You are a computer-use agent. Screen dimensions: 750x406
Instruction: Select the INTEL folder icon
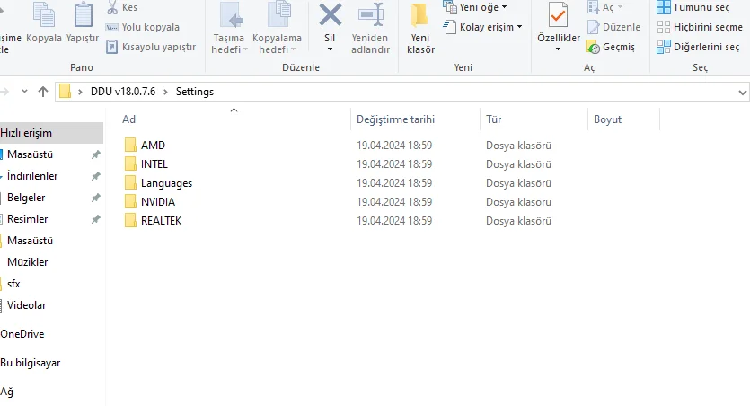coord(130,164)
